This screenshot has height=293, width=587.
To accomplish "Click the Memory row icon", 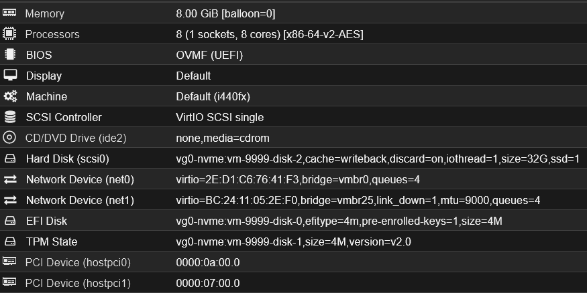I will tap(9, 13).
